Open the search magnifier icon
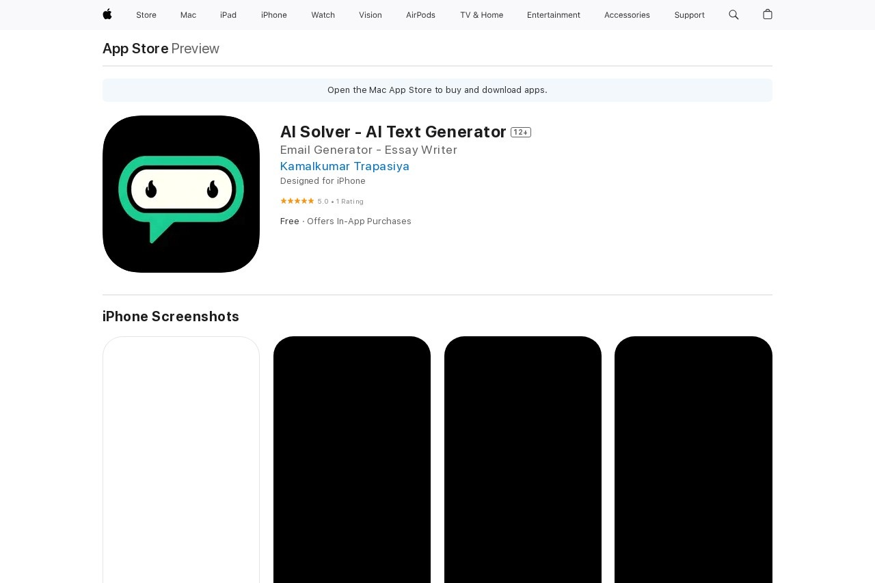Viewport: 875px width, 583px height. click(x=733, y=14)
